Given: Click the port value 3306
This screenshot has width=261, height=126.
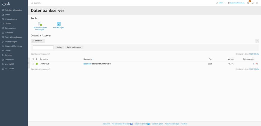Looking at the screenshot, I should coord(210,64).
